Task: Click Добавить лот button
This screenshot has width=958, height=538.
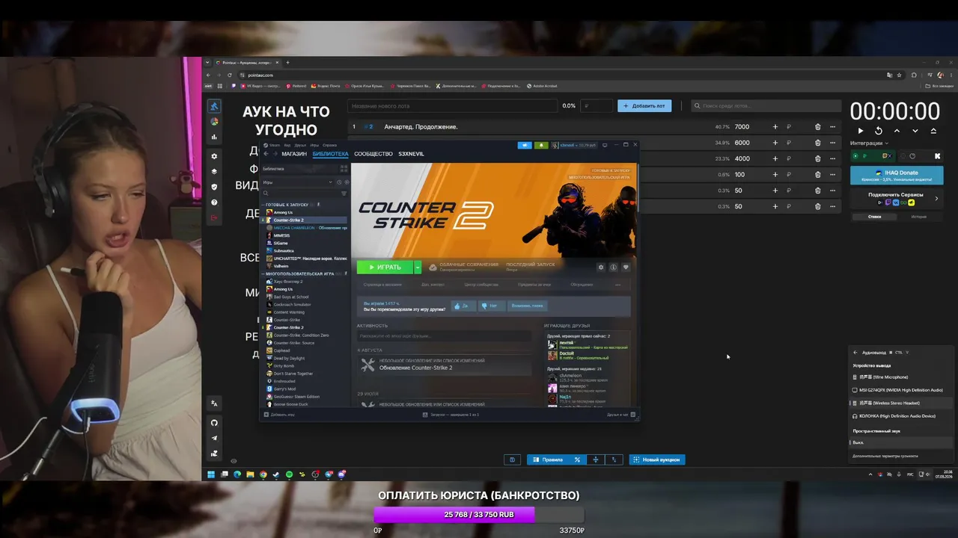Action: pos(644,106)
